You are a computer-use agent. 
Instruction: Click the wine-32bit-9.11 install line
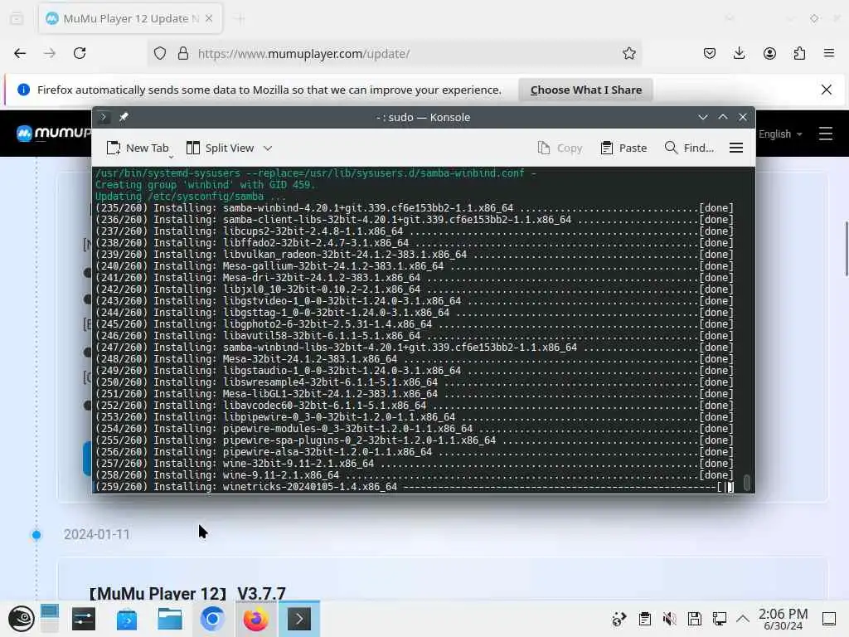415,464
